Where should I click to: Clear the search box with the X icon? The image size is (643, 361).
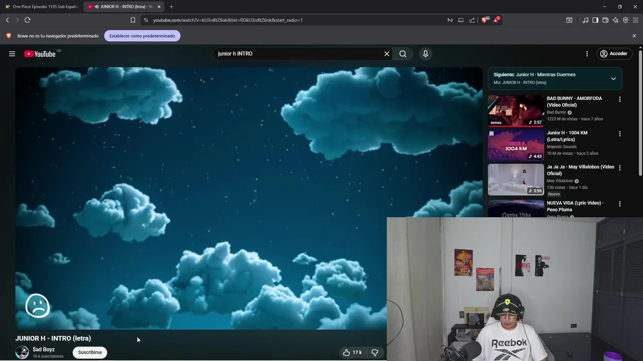tap(387, 54)
